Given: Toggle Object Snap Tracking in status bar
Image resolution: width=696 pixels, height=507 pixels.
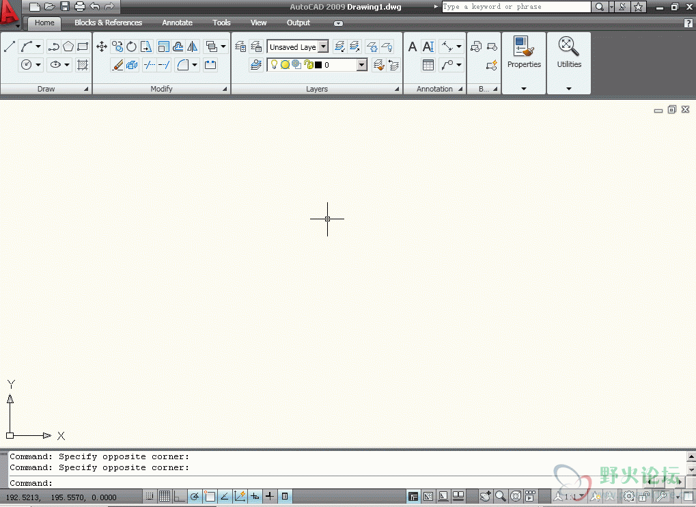Looking at the screenshot, I should pyautogui.click(x=225, y=496).
